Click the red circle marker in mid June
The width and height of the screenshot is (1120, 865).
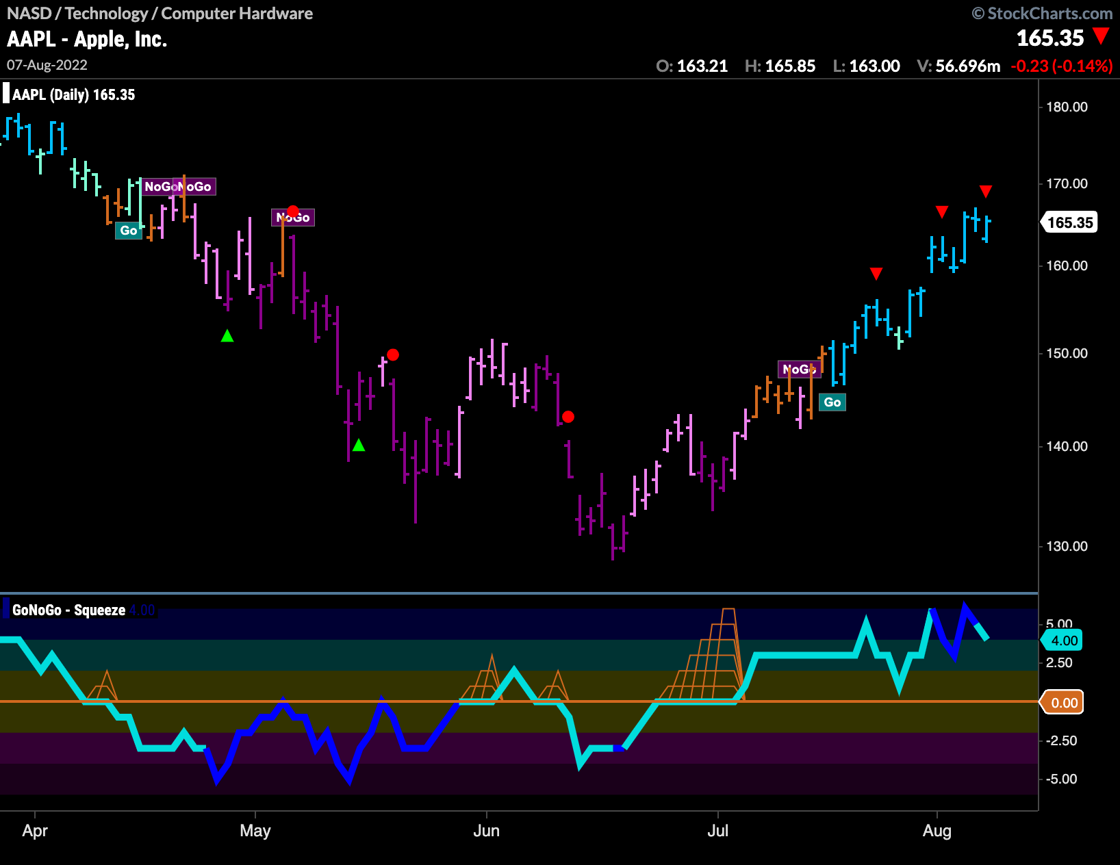tap(568, 416)
